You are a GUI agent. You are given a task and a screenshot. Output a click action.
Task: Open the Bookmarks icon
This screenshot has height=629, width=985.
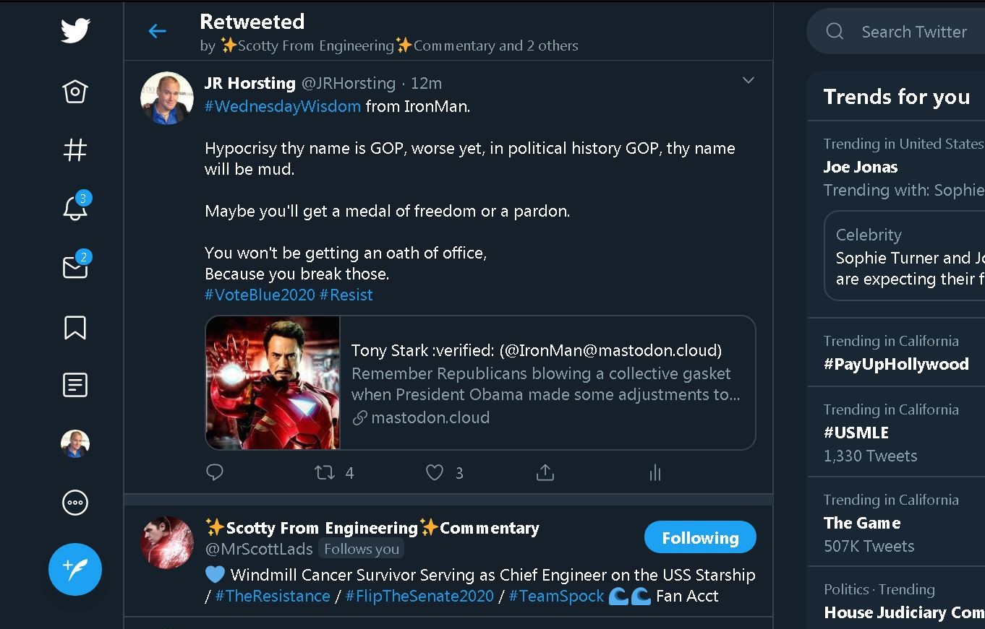75,327
